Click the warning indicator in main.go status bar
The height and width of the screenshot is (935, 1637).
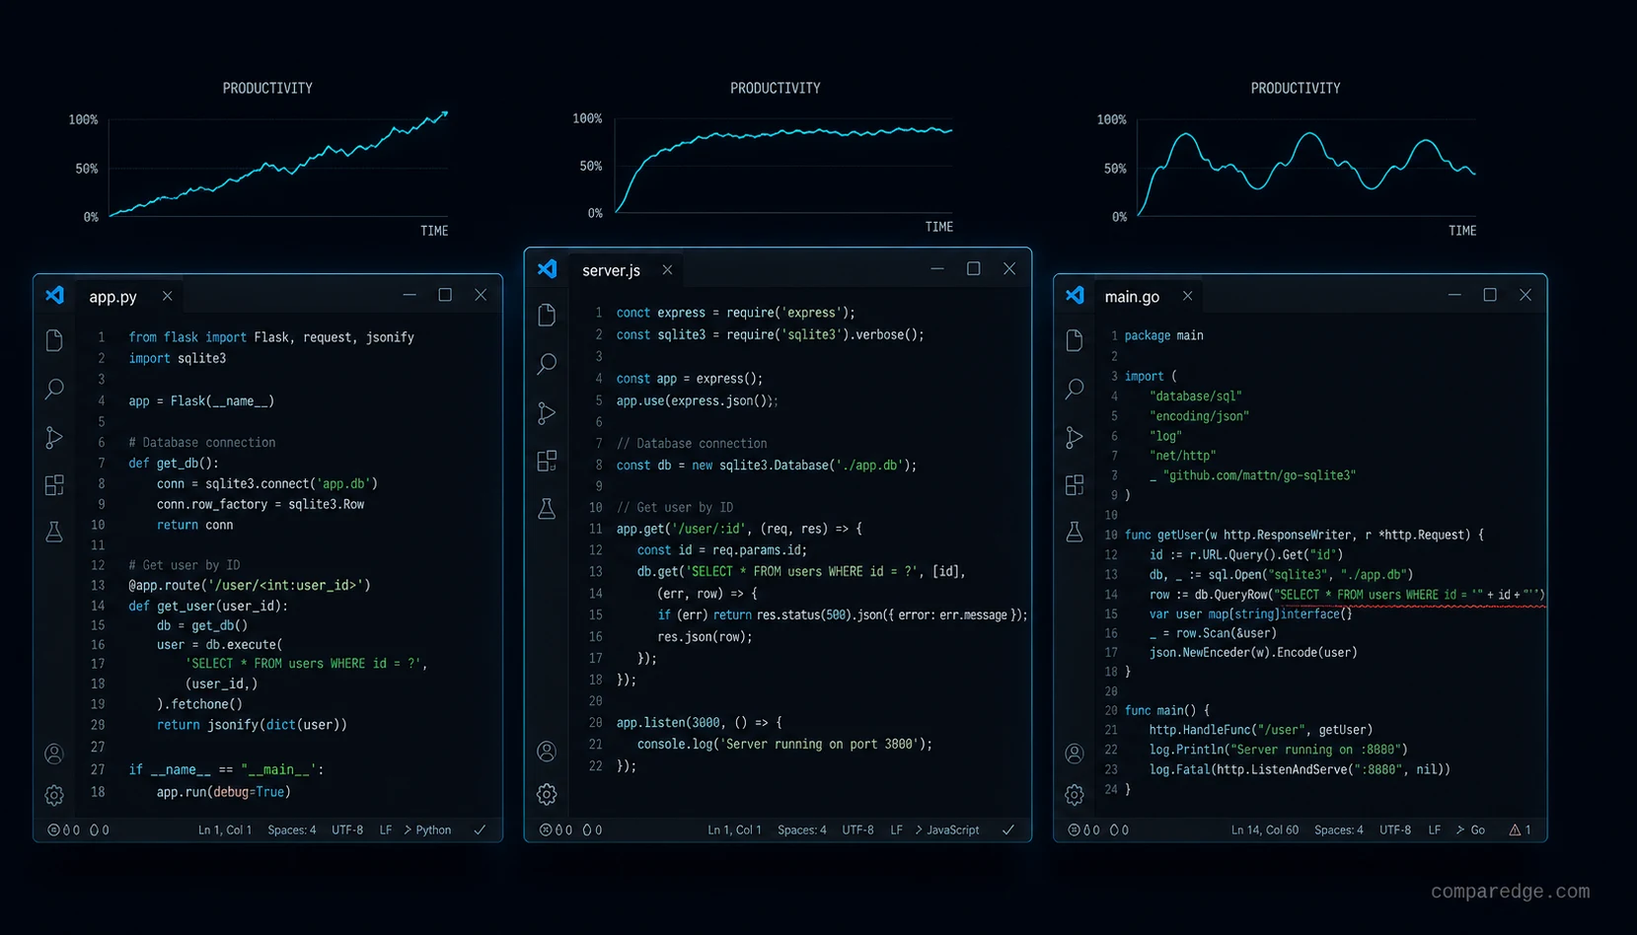click(x=1520, y=830)
